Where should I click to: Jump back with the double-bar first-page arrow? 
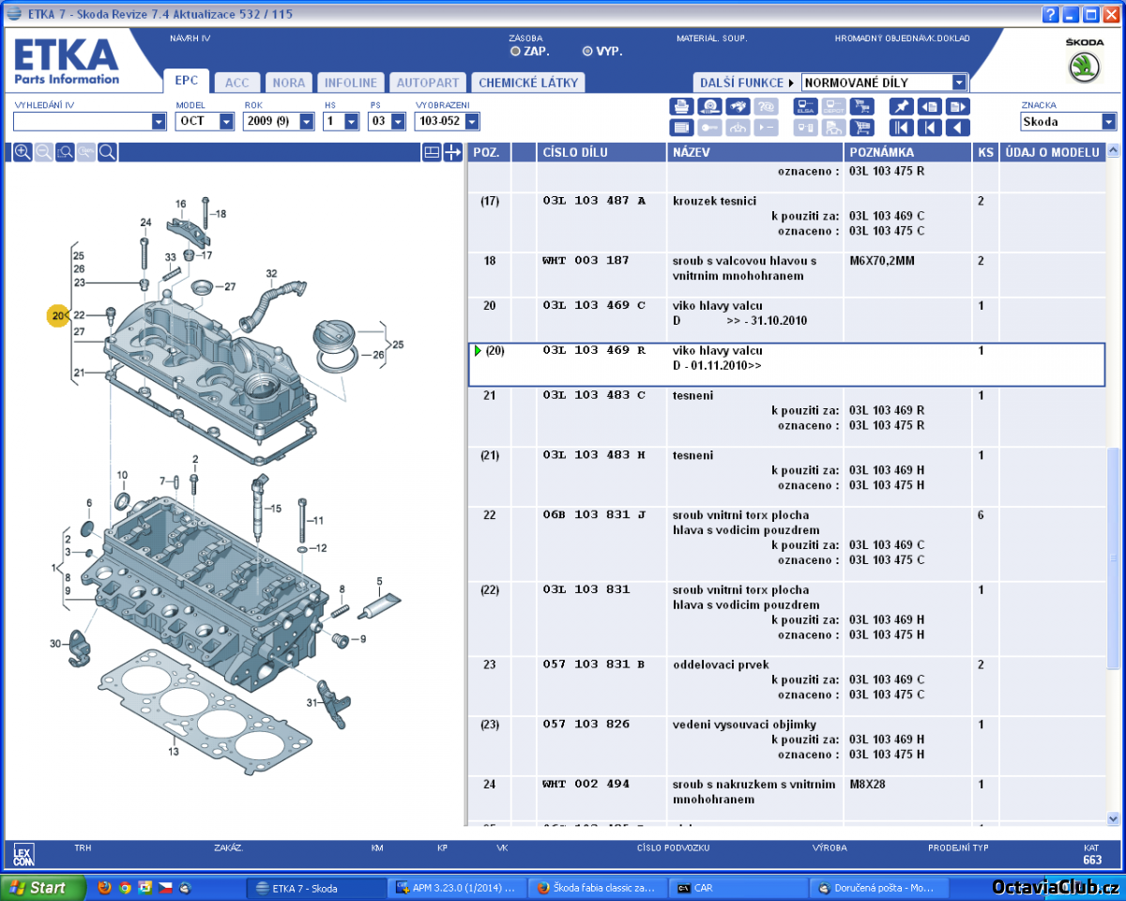coord(901,128)
